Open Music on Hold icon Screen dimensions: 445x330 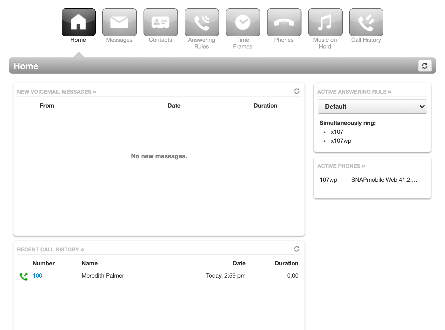325,22
